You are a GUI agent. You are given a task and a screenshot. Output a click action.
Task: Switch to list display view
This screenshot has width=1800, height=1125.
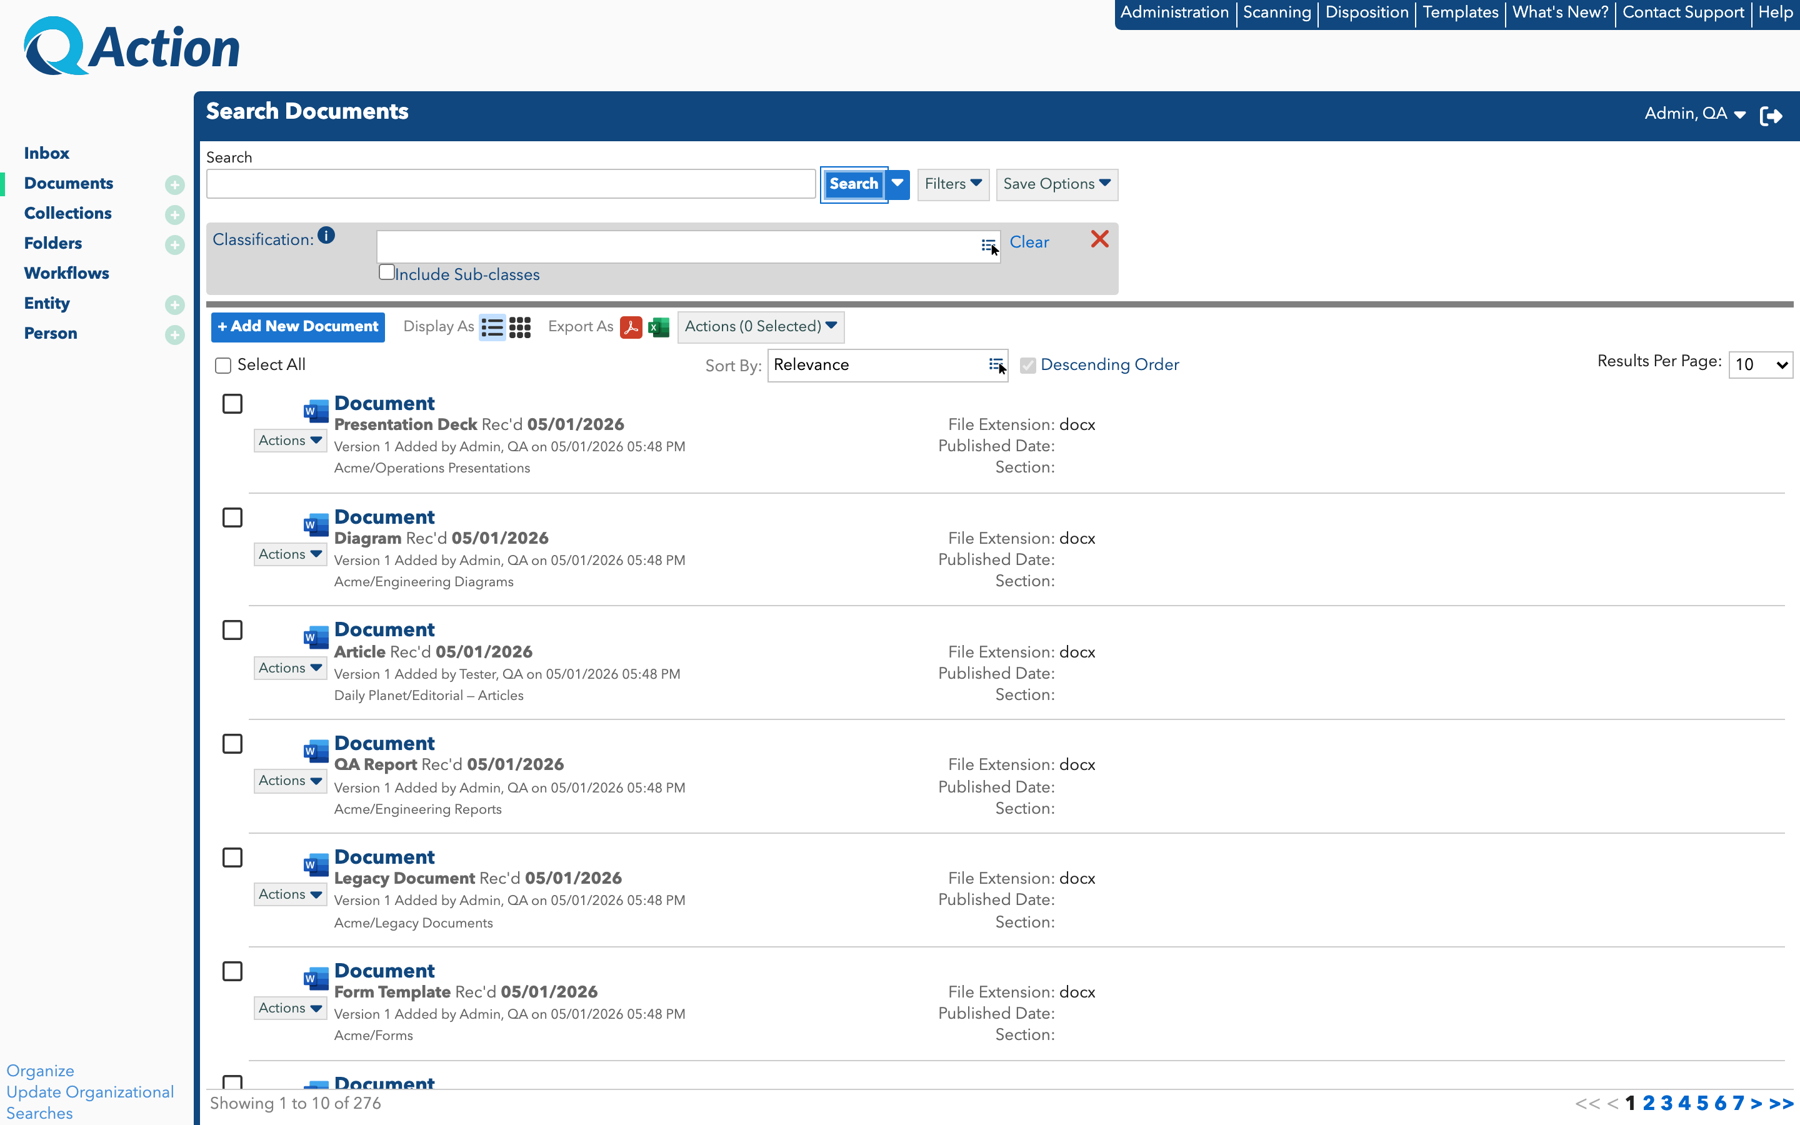coord(492,327)
